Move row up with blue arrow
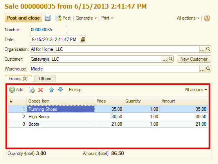218x164 pixels. click(x=51, y=90)
